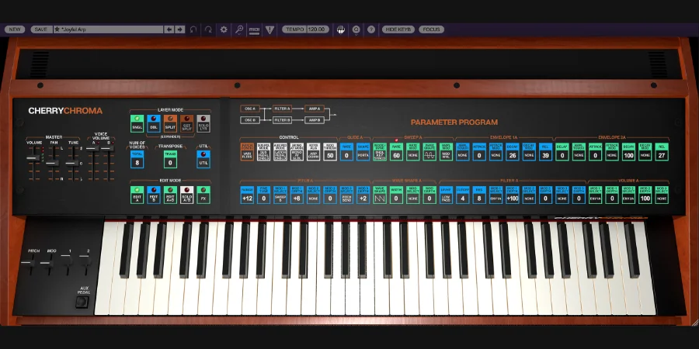Toggle the SET SPLIT button
The height and width of the screenshot is (349, 699).
point(186,123)
